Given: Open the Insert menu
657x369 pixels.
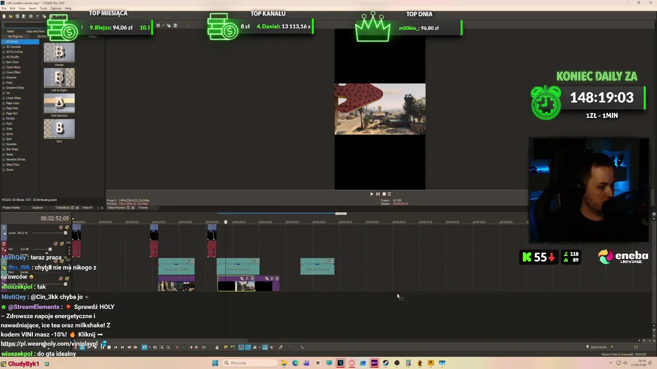Looking at the screenshot, I should point(32,8).
